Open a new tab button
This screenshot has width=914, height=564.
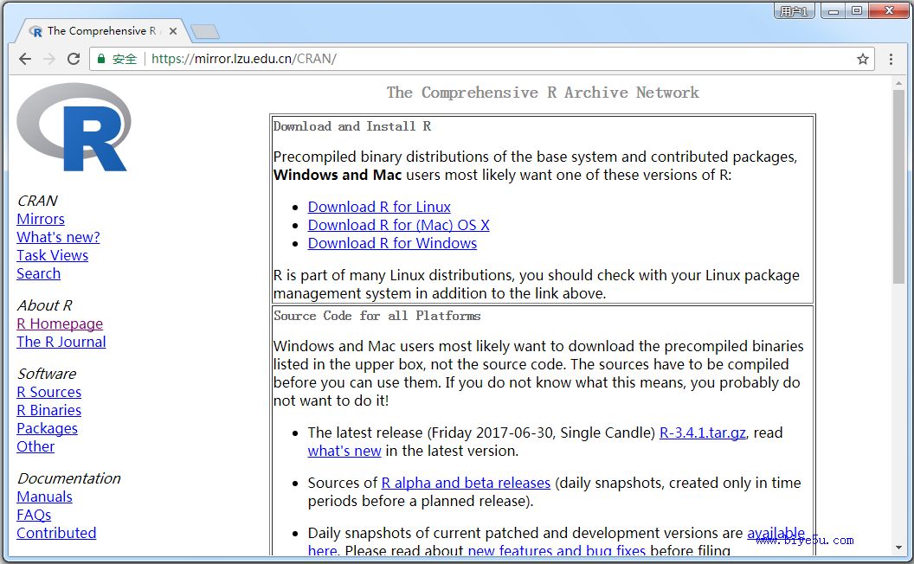(x=204, y=31)
